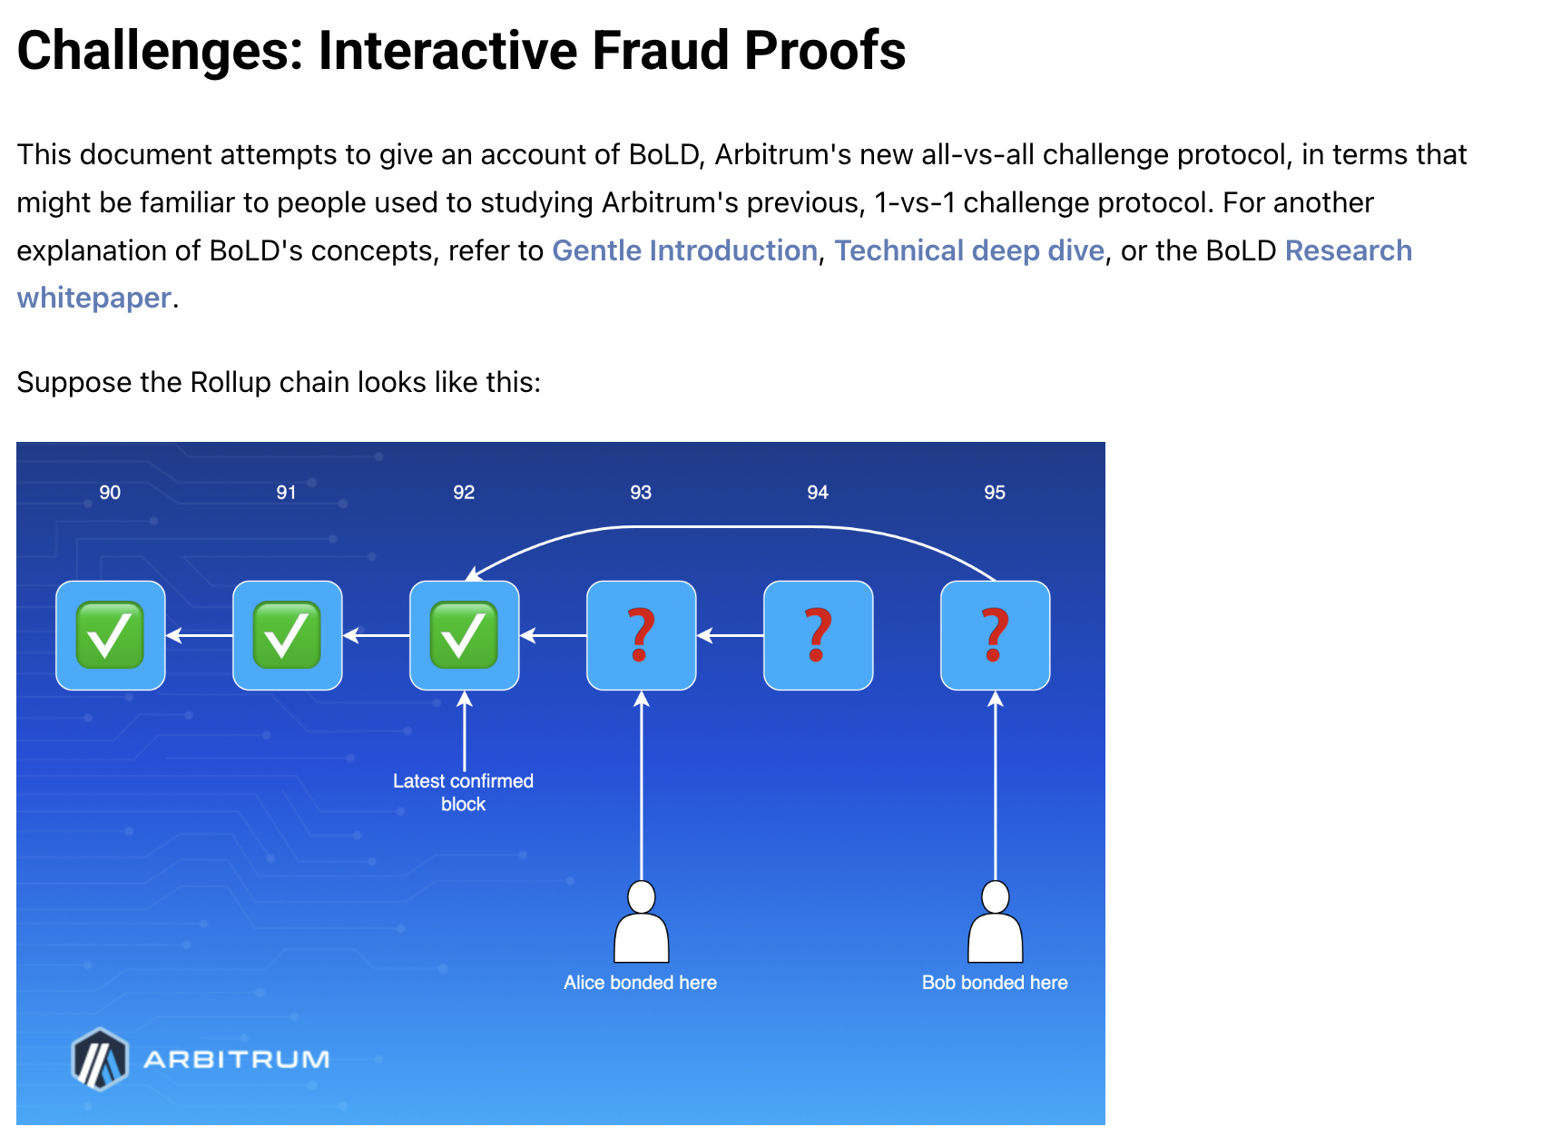Click the 'Bob bonded here' caption
This screenshot has width=1561, height=1136.
click(x=995, y=983)
